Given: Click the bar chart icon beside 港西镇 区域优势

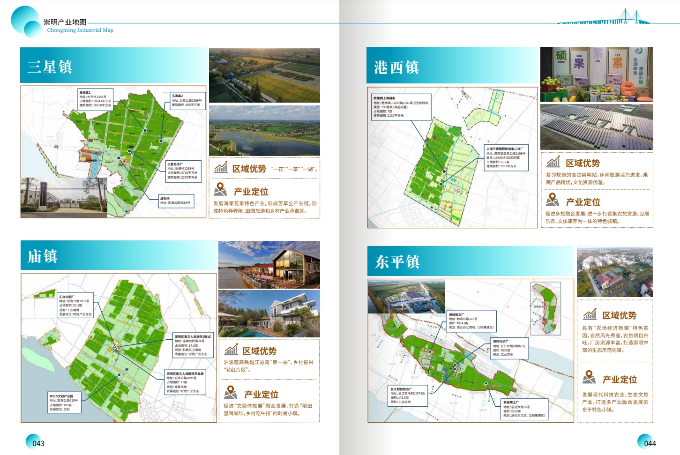Looking at the screenshot, I should pyautogui.click(x=553, y=162).
